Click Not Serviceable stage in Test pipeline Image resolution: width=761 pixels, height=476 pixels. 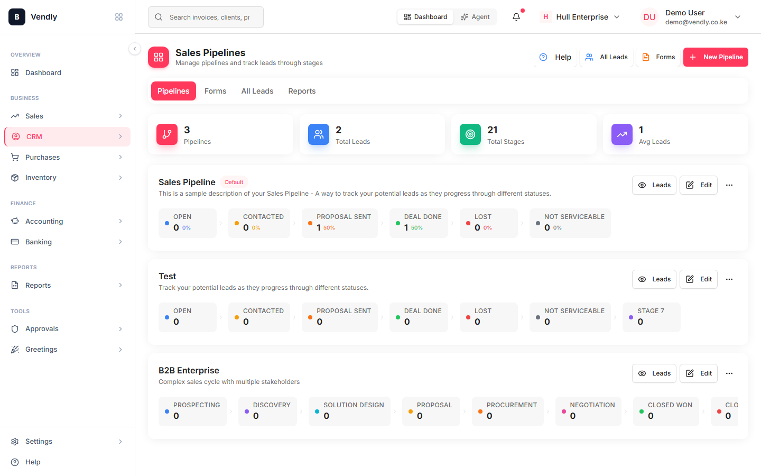(x=570, y=317)
